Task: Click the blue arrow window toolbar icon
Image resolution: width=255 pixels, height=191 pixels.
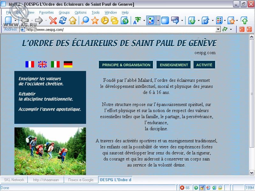Action: [175, 21]
